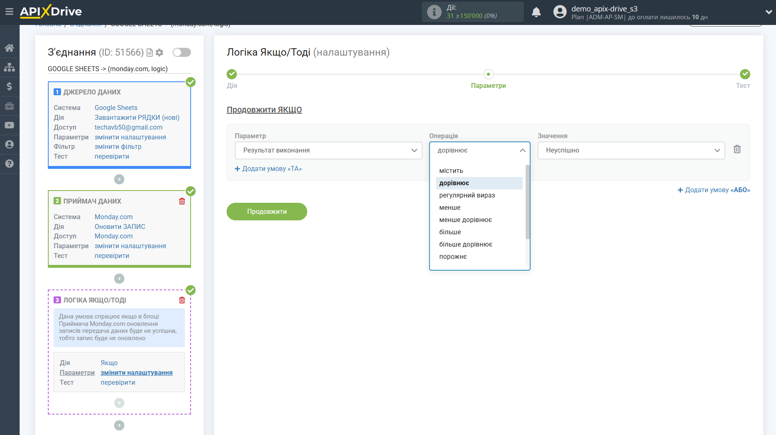The width and height of the screenshot is (776, 435).
Task: Open the briefcase sidebar icon
Action: 9,106
